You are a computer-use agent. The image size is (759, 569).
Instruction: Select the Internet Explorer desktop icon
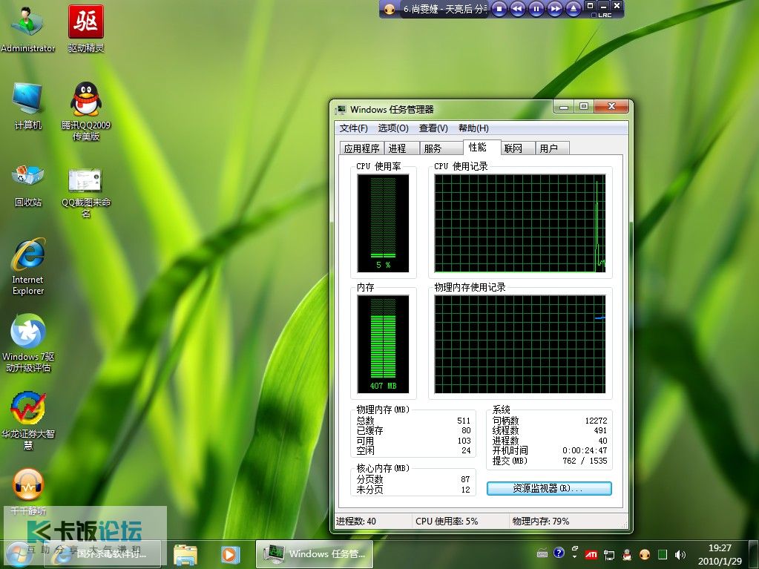point(27,266)
